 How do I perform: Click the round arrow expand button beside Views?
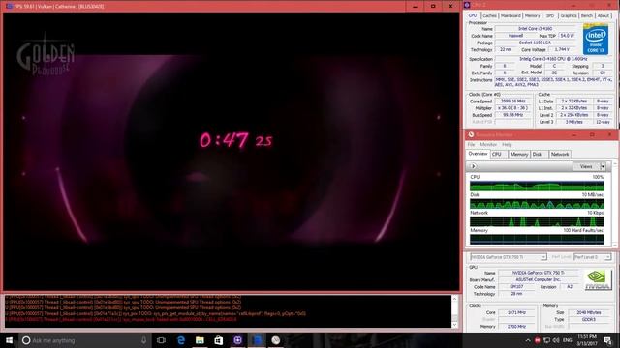(x=473, y=166)
